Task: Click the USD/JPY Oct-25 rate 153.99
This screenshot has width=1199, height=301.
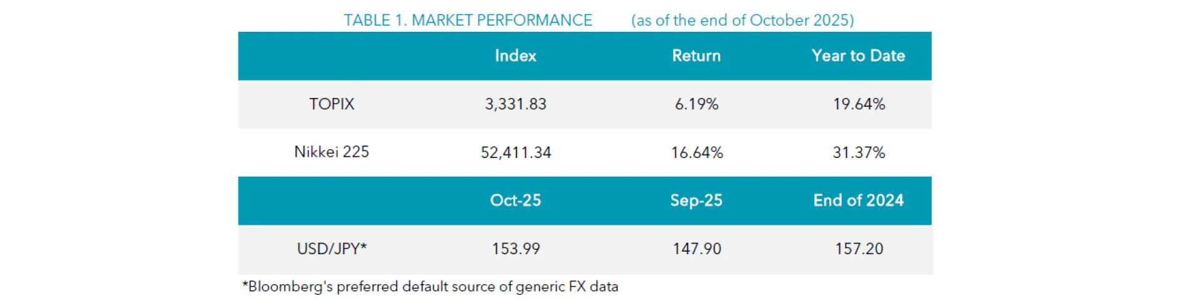Action: (516, 249)
